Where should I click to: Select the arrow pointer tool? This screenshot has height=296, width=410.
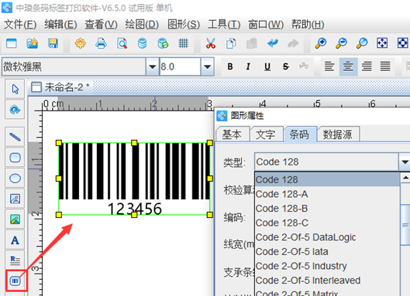pos(15,89)
